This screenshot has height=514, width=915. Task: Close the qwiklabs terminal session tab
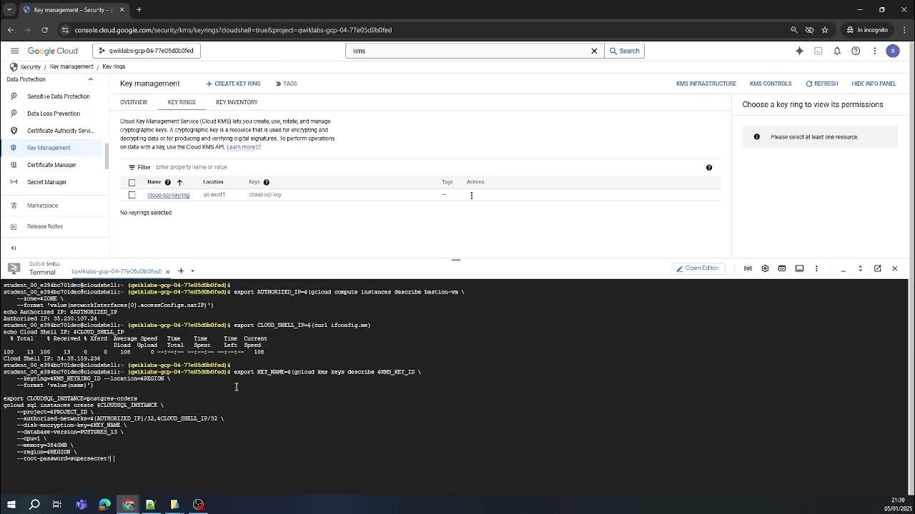[x=168, y=271]
